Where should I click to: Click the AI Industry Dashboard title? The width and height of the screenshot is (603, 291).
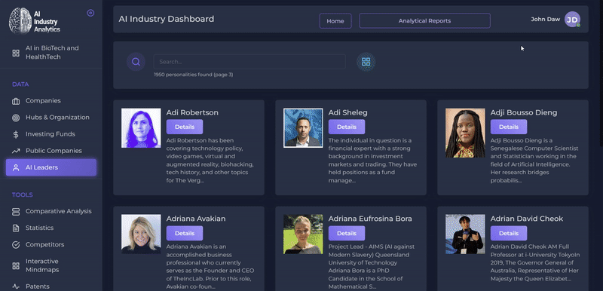tap(167, 19)
